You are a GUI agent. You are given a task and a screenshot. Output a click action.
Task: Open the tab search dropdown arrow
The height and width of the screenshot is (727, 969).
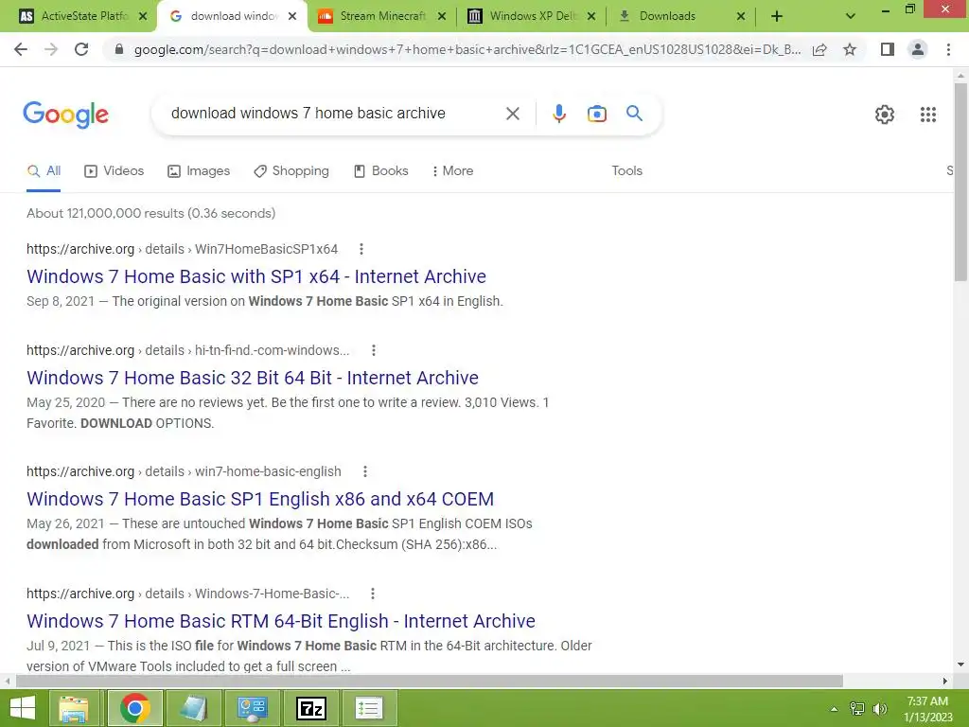851,17
